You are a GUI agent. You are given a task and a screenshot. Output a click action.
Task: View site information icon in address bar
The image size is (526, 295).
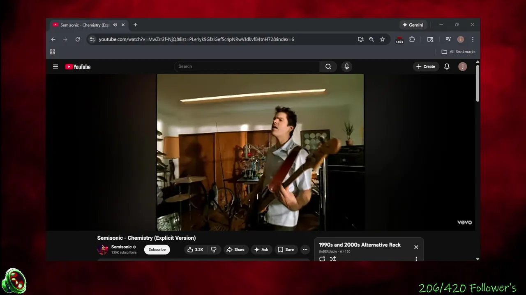point(92,39)
